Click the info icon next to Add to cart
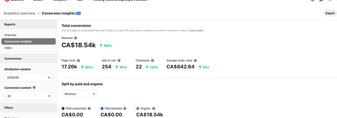 point(119,60)
